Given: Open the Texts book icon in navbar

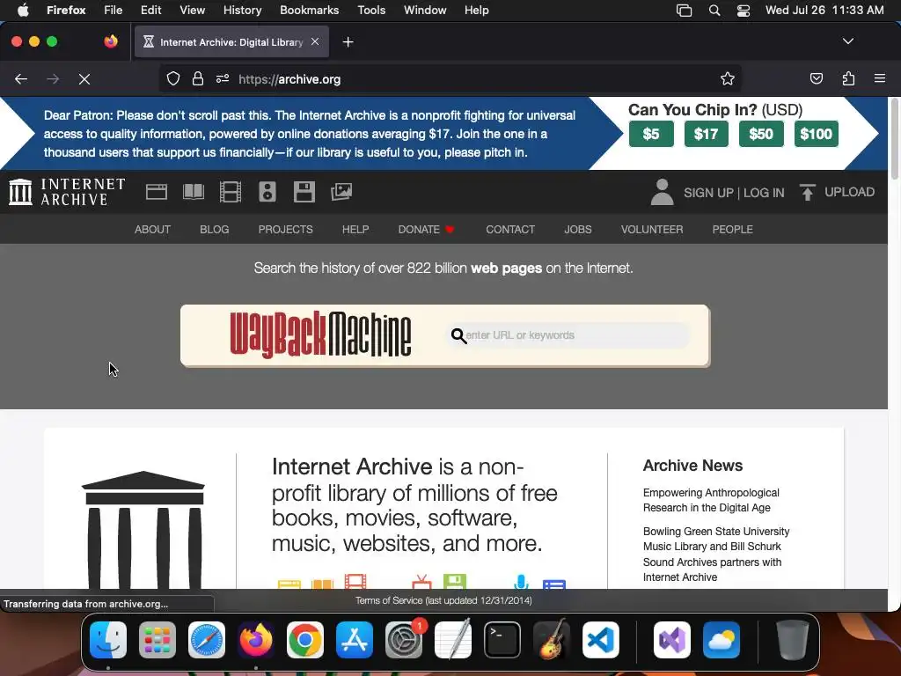Looking at the screenshot, I should [x=193, y=191].
